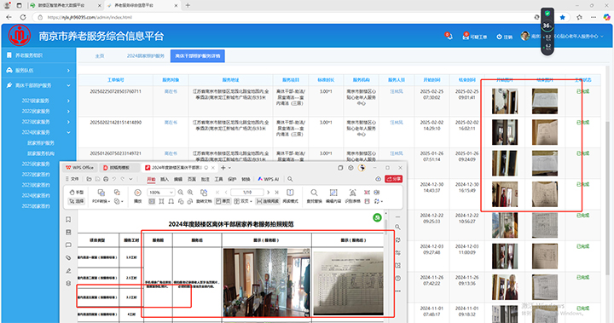The height and width of the screenshot is (323, 614).
Task: Open the WPS 编辑 ribbon tab
Action: [178, 179]
